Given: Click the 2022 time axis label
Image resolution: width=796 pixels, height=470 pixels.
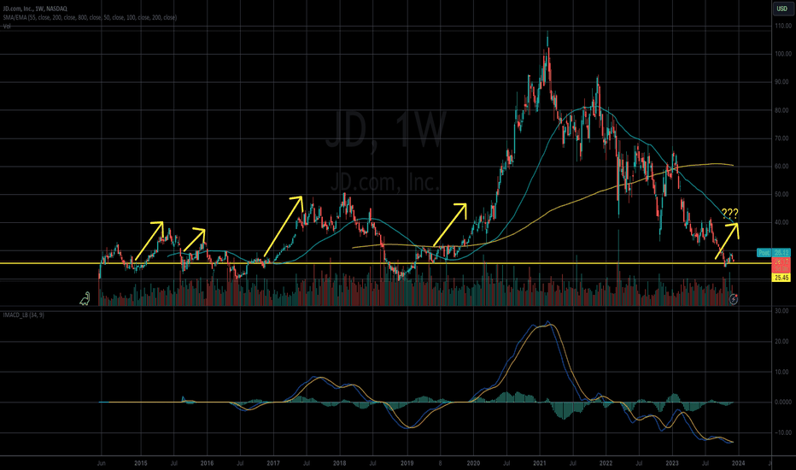Looking at the screenshot, I should 606,463.
